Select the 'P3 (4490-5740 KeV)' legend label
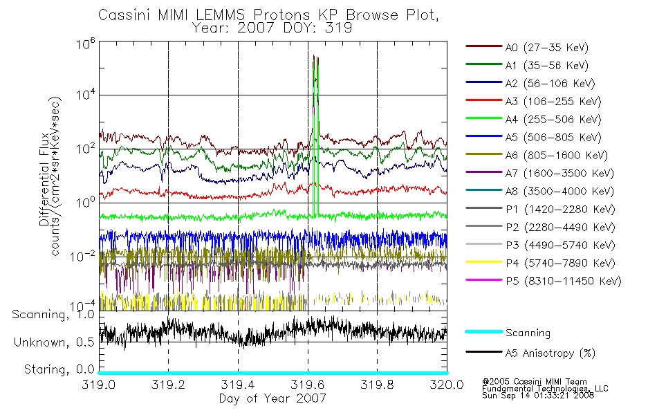This screenshot has height=415, width=657. 560,246
